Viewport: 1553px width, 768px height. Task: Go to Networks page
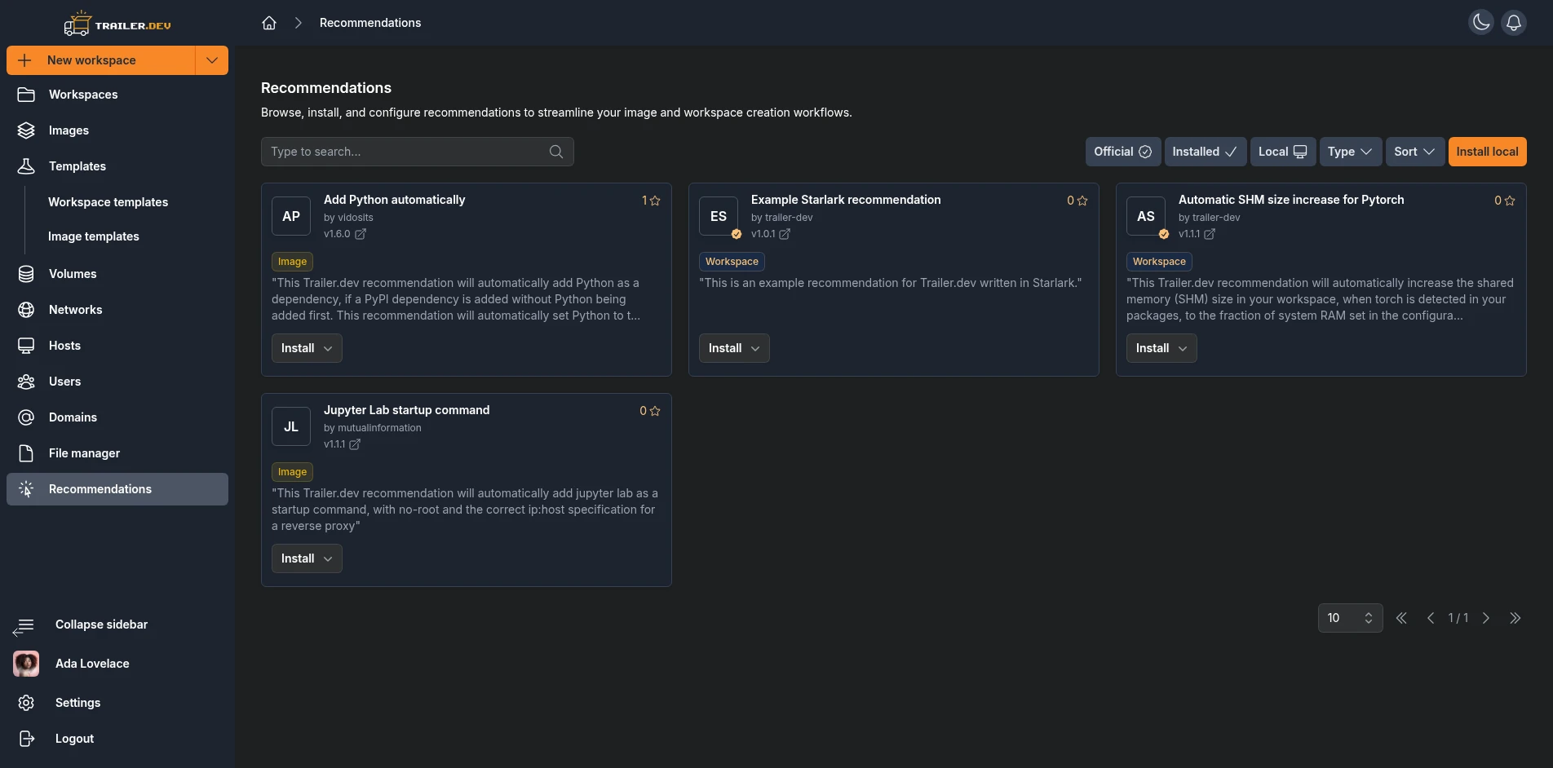coord(117,310)
